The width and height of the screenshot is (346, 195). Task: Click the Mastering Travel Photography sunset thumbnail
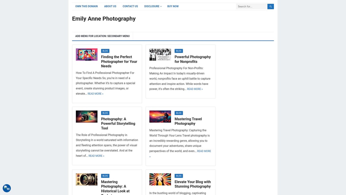click(x=160, y=116)
